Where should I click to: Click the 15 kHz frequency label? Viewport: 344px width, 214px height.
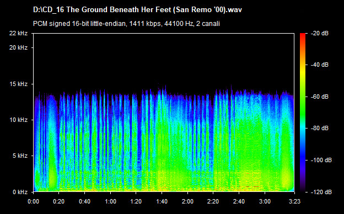click(x=18, y=84)
